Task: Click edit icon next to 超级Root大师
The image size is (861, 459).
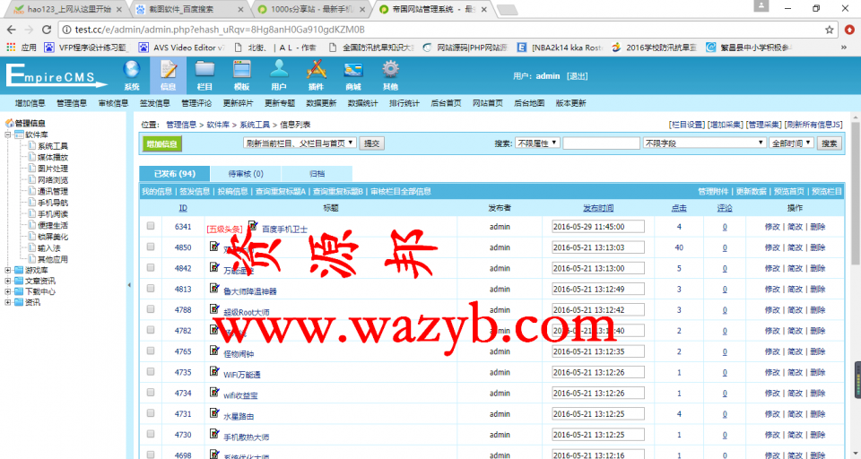Action: tap(214, 308)
